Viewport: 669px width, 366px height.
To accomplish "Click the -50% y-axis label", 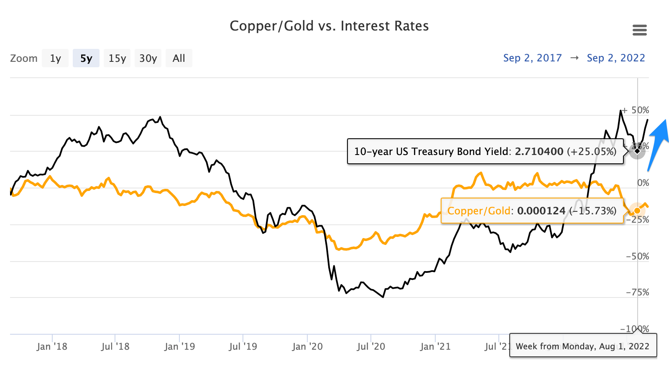I will tap(637, 256).
